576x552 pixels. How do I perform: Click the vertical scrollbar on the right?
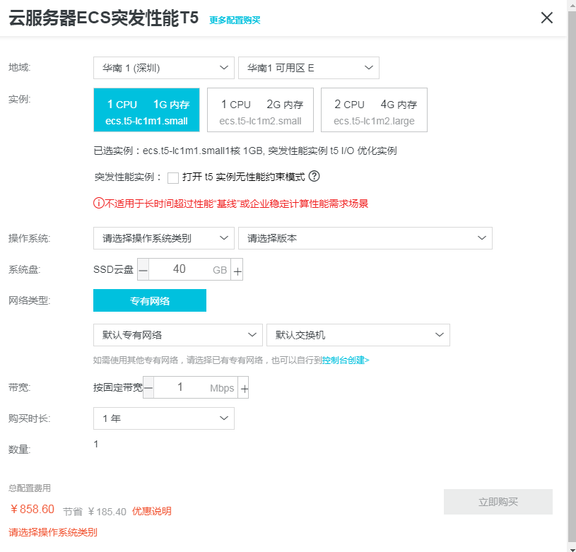point(572,276)
